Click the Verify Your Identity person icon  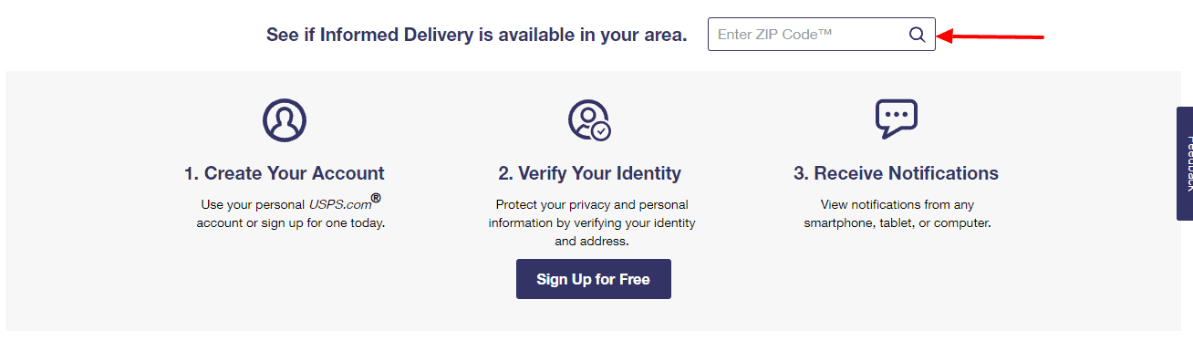pyautogui.click(x=589, y=119)
